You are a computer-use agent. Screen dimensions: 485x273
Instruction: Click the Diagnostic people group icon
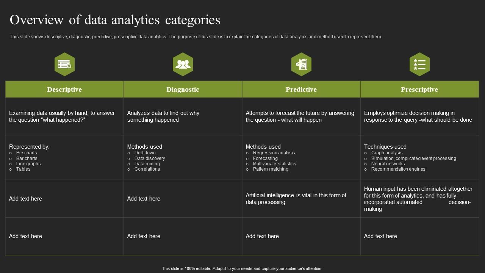[x=183, y=64]
